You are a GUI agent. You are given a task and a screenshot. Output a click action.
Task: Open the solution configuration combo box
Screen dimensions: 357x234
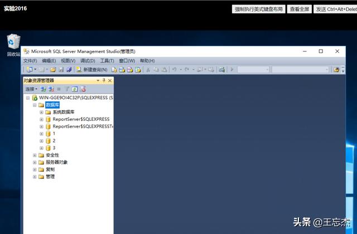pos(253,69)
